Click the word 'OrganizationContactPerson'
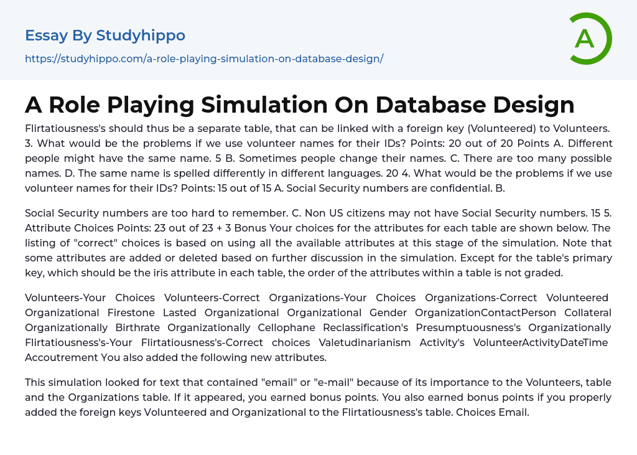Viewport: 637px width, 455px height. tap(490, 312)
